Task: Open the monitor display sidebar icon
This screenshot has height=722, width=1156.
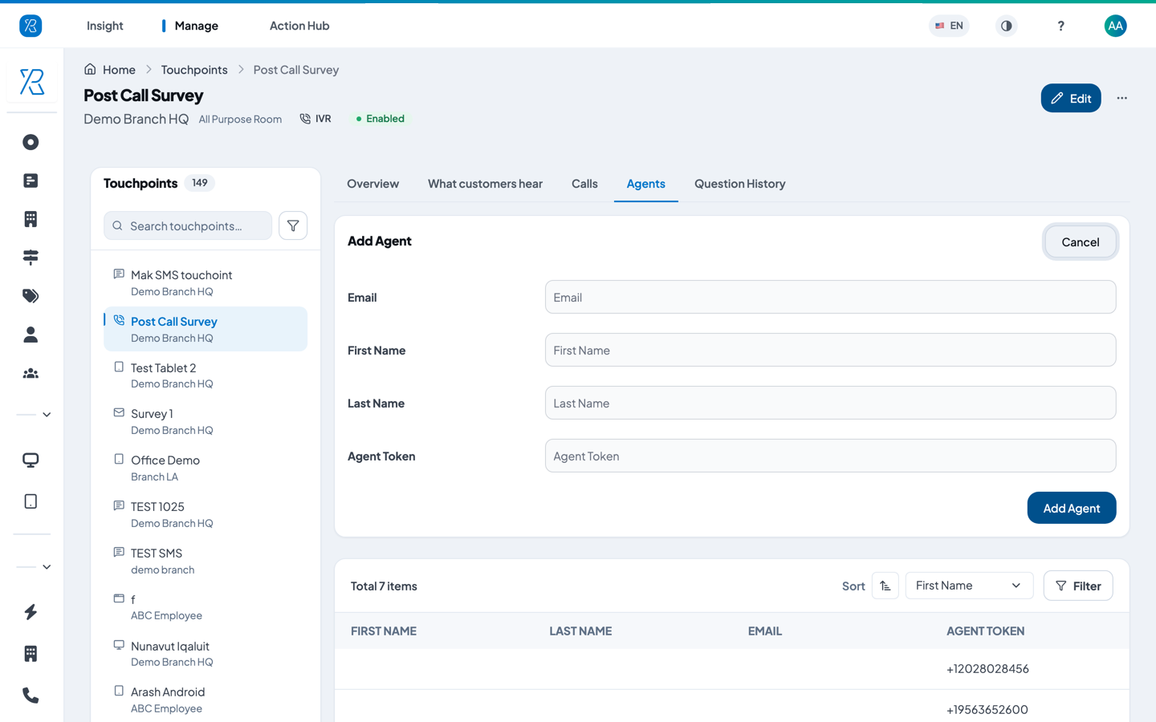Action: (31, 460)
